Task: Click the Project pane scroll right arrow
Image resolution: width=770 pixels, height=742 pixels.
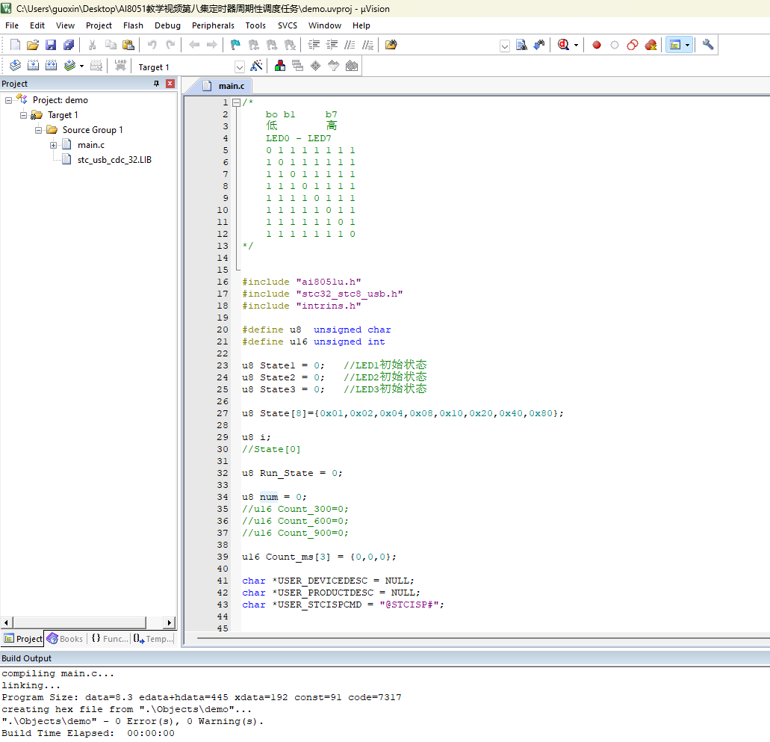Action: tap(170, 622)
